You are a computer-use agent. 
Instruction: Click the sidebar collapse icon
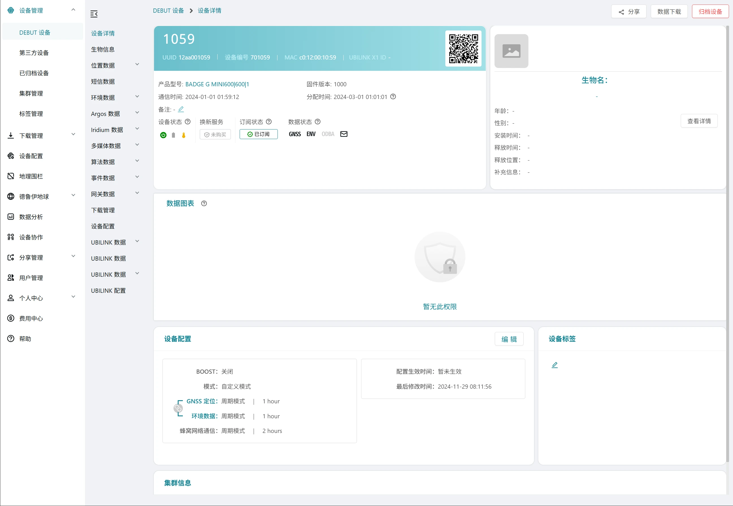click(94, 14)
